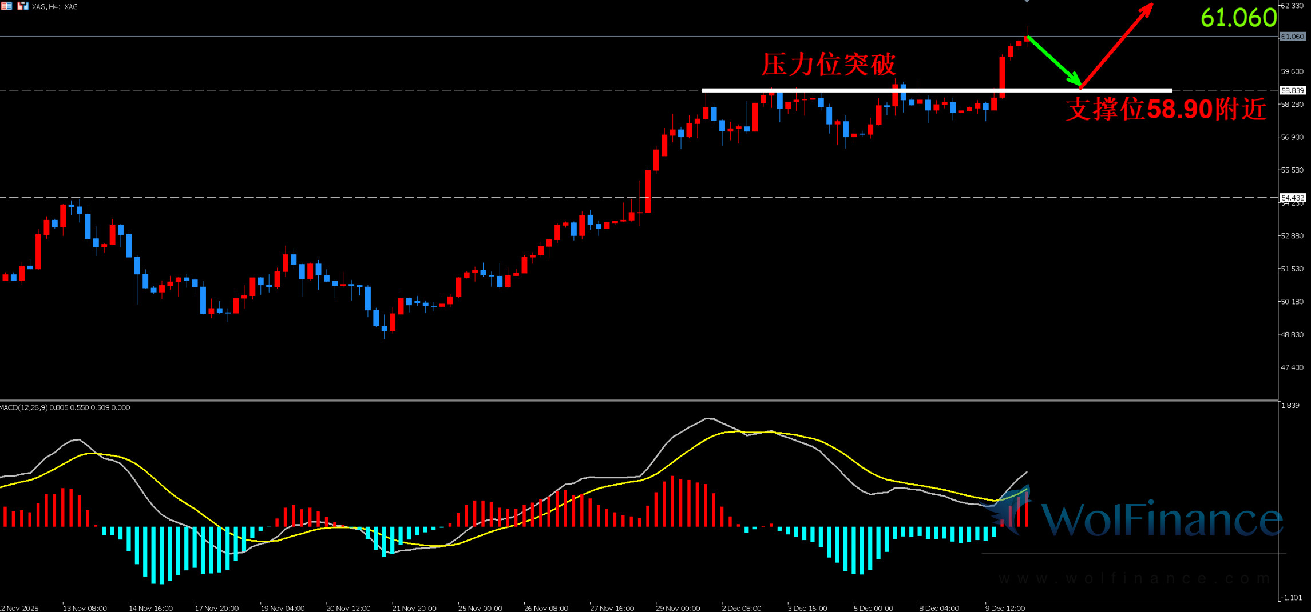
Task: Click the depth of market icon at top-left
Action: coord(6,6)
